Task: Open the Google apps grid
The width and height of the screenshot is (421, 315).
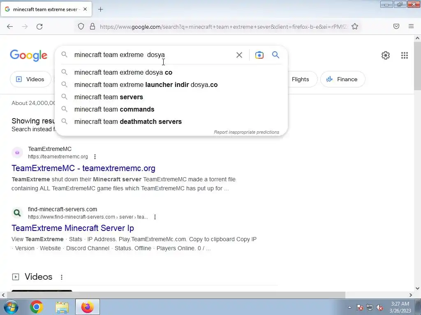Action: [405, 55]
